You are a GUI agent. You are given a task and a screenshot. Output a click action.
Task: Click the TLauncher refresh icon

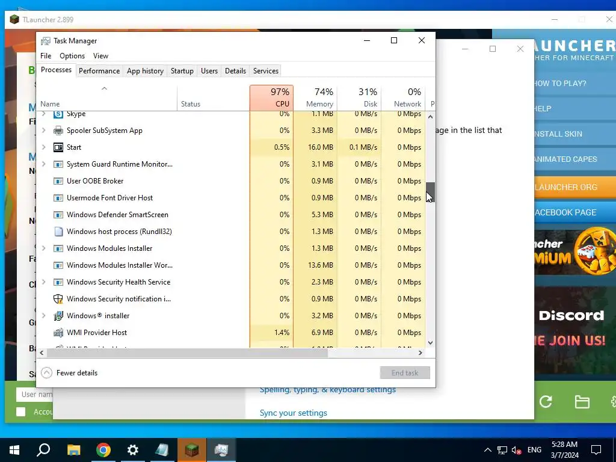[x=545, y=401]
